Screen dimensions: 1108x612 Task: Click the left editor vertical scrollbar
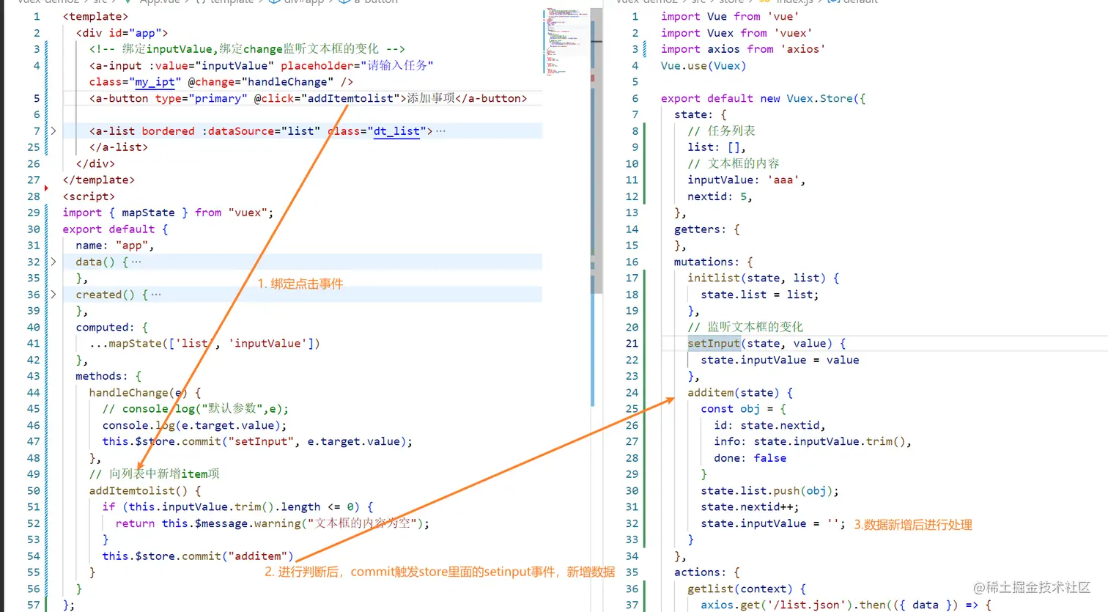(x=597, y=150)
